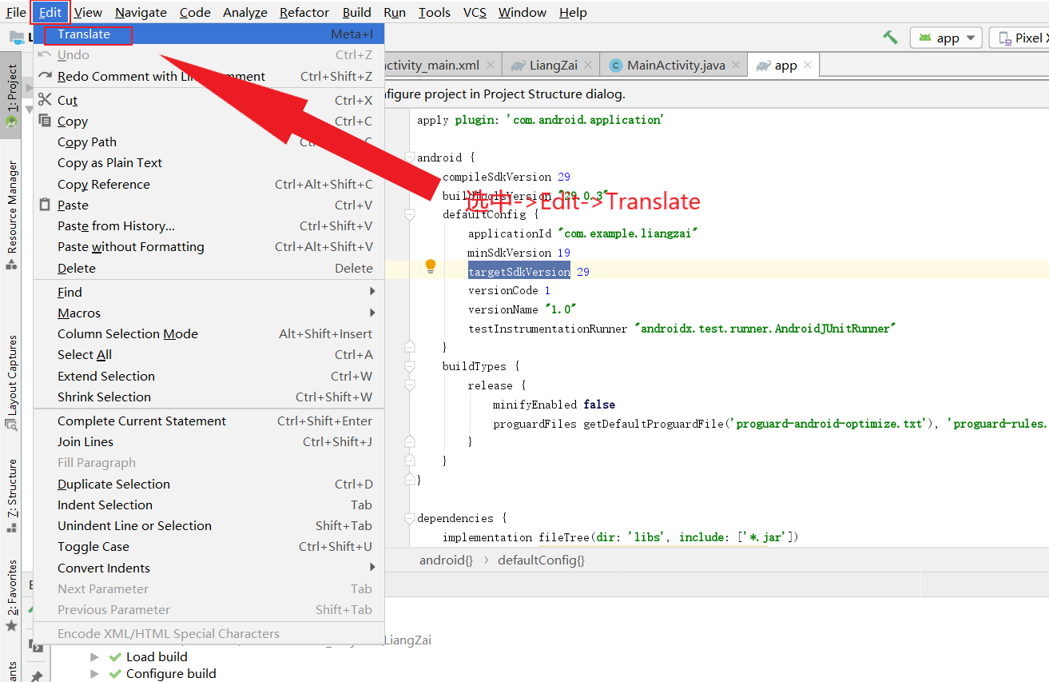Open the Z: Structure side panel
Viewport: 1049px width, 682px height.
tap(11, 495)
